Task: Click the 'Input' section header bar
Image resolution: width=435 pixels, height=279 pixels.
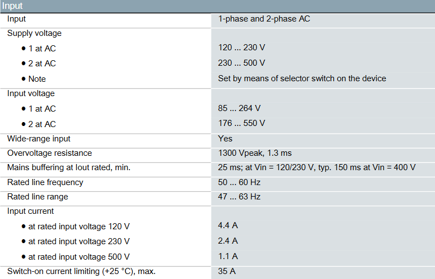Action: (x=217, y=6)
